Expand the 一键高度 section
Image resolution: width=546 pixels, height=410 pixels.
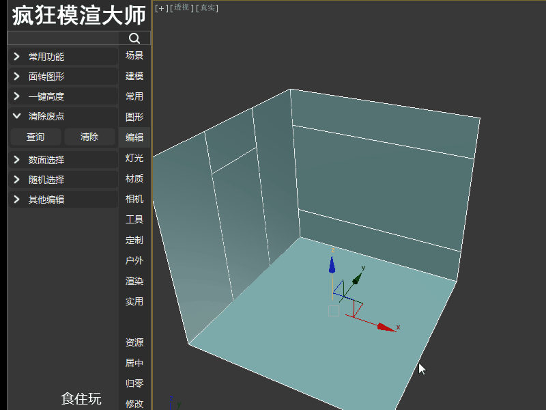point(63,96)
